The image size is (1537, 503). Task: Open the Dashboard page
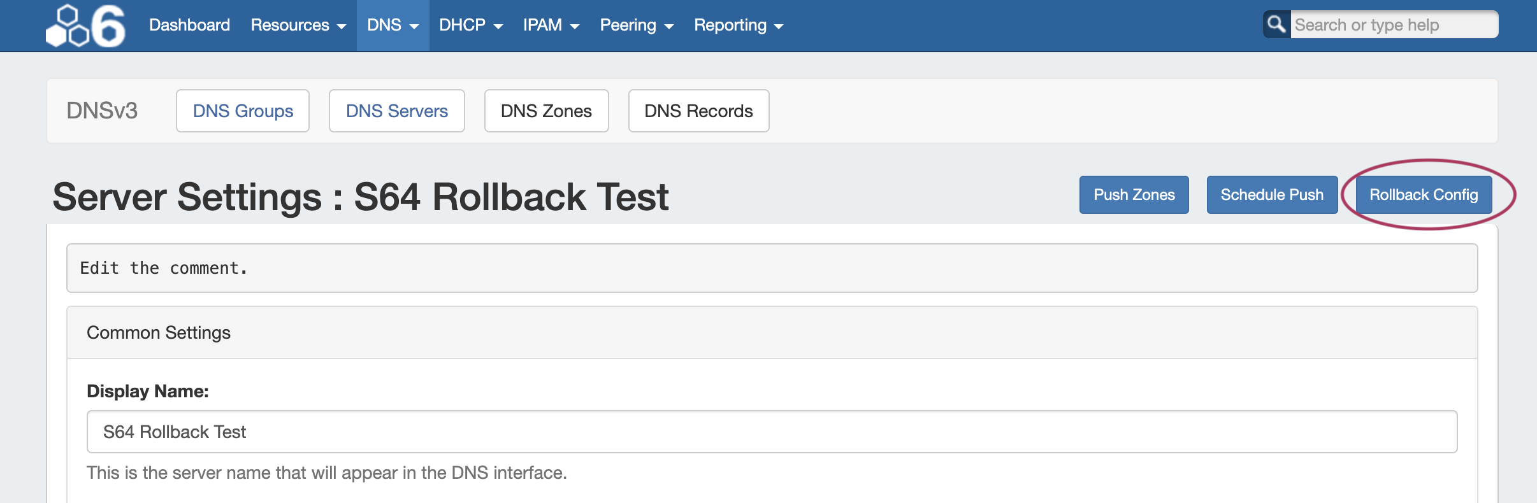click(189, 25)
